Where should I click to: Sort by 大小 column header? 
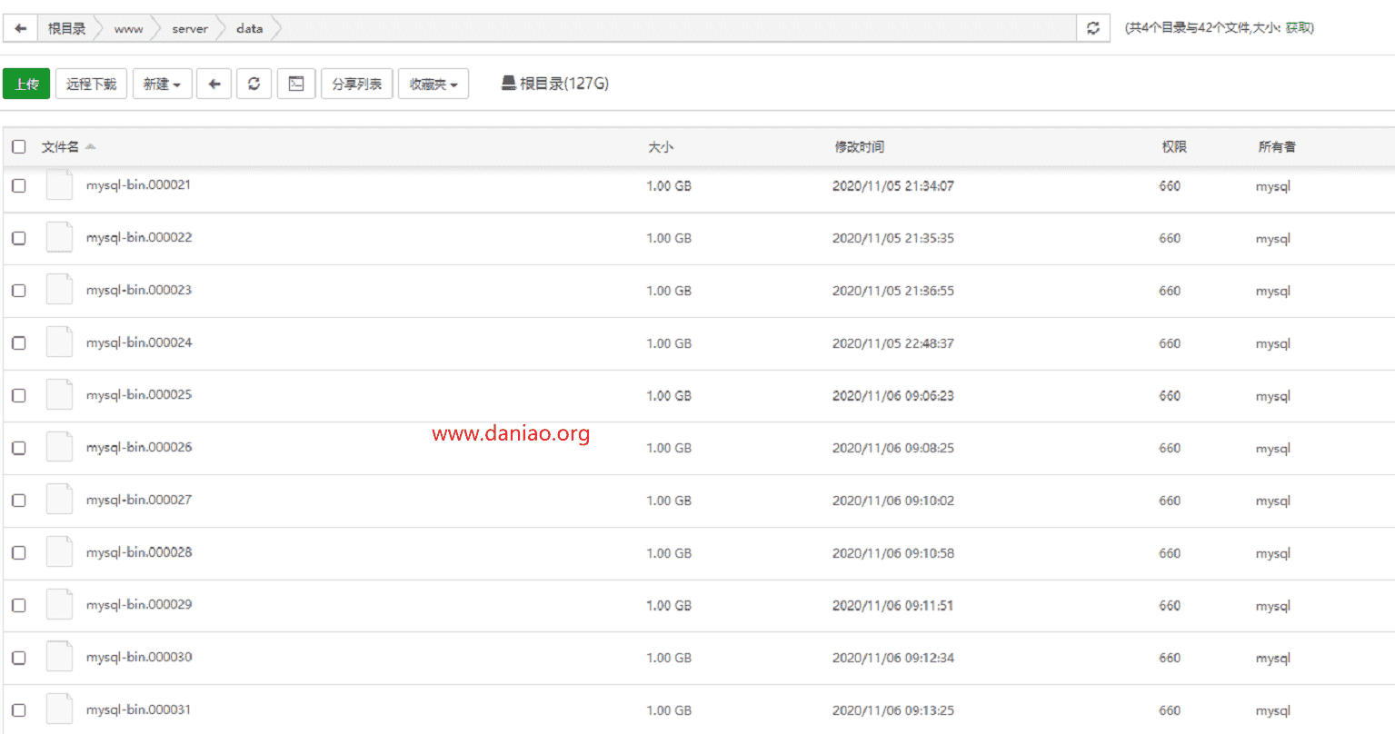point(661,146)
